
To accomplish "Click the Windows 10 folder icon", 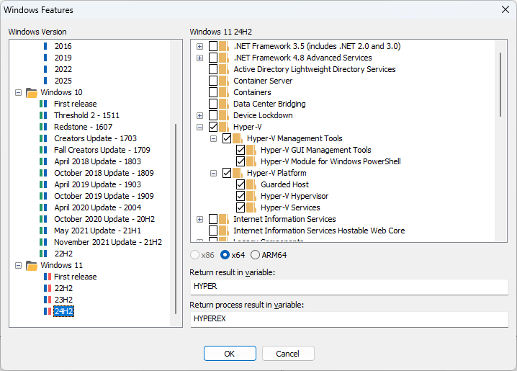I will tap(32, 93).
